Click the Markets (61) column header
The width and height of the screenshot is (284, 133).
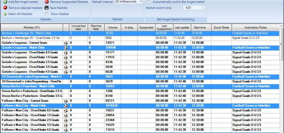pos(31,28)
